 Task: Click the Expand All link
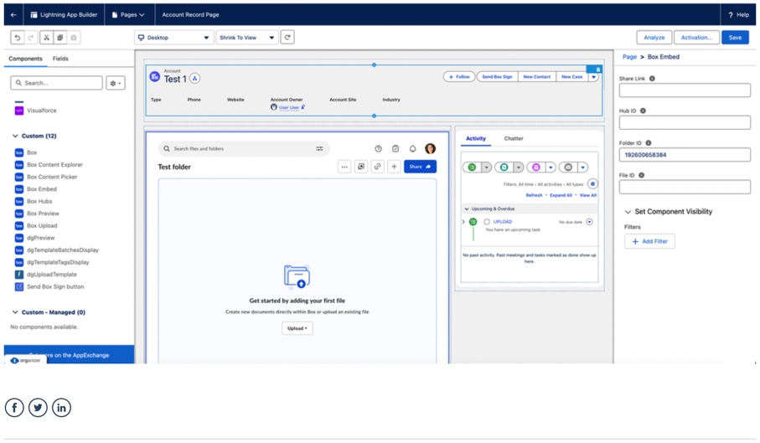(561, 195)
